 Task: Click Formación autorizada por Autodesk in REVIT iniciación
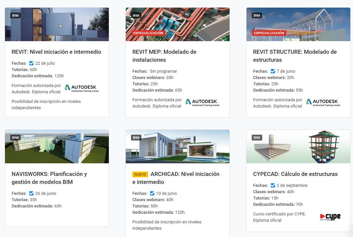36,89
